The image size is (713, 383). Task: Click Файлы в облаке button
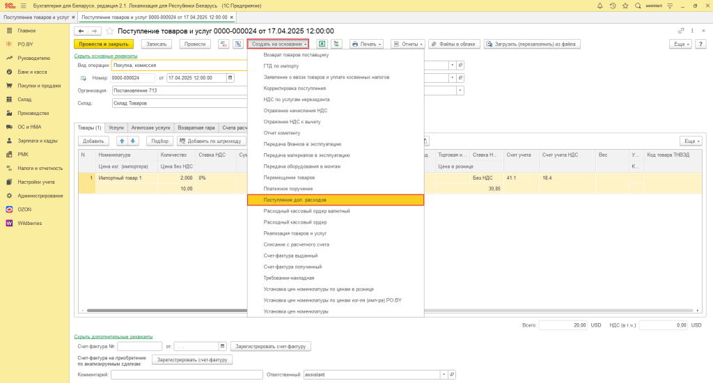453,44
